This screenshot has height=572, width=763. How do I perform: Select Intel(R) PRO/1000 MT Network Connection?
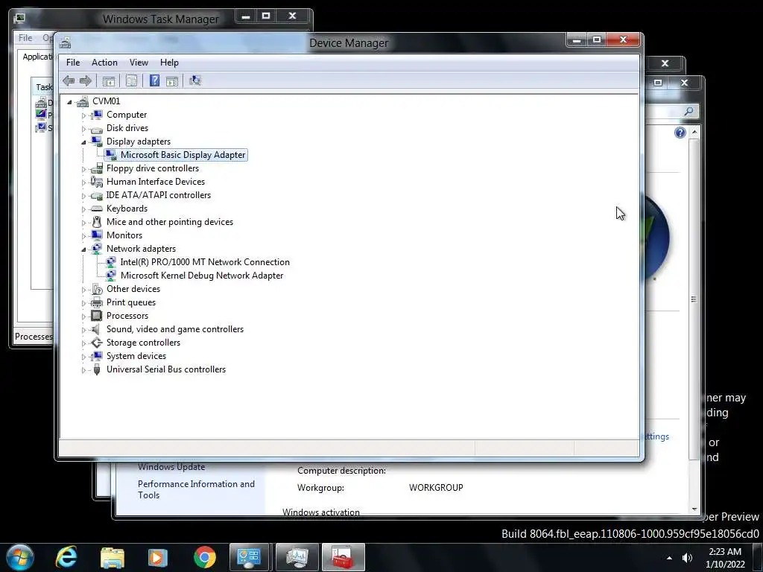(x=205, y=261)
